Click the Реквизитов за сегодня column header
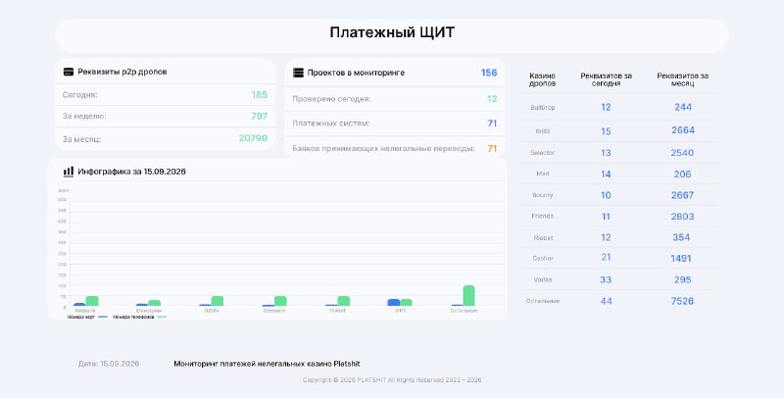 tap(606, 80)
